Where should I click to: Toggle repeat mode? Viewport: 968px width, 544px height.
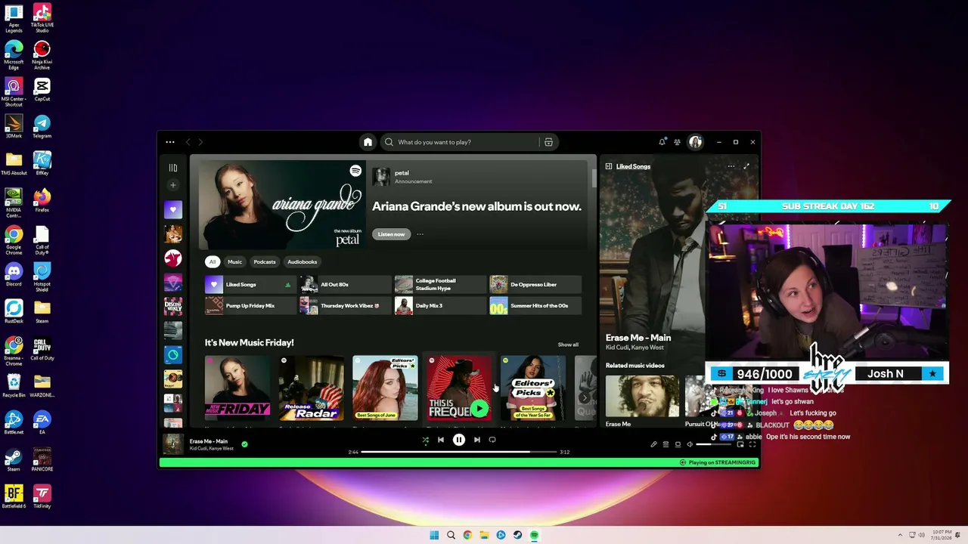click(x=492, y=440)
